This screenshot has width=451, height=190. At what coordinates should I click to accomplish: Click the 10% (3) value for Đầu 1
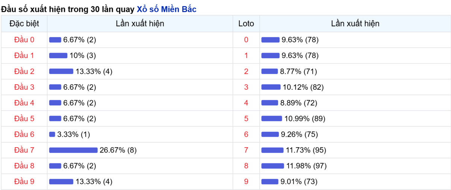[83, 56]
